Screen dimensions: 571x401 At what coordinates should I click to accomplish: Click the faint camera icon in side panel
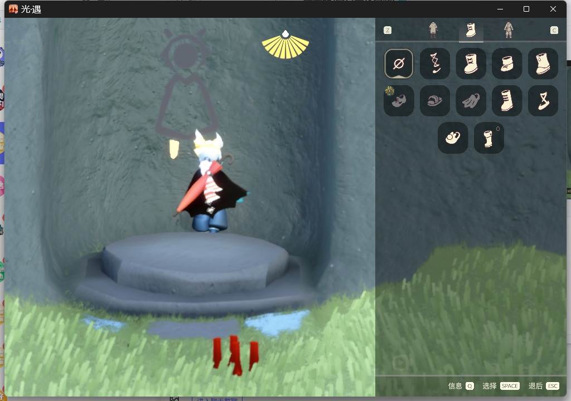pos(400,363)
